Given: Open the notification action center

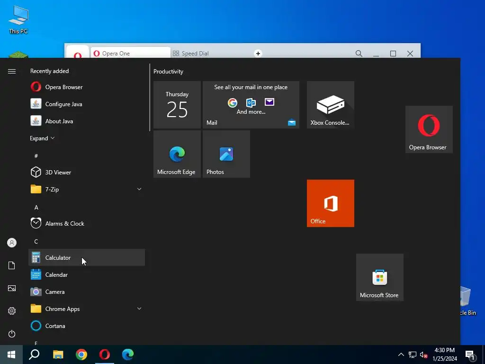Looking at the screenshot, I should click(471, 355).
